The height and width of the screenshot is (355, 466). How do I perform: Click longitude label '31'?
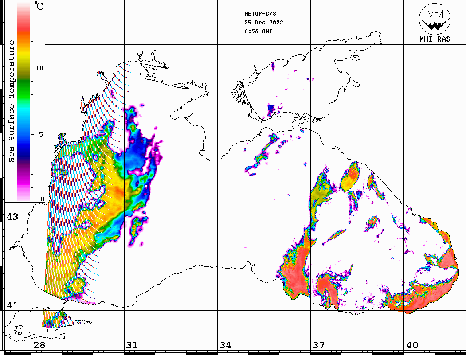click(x=132, y=345)
